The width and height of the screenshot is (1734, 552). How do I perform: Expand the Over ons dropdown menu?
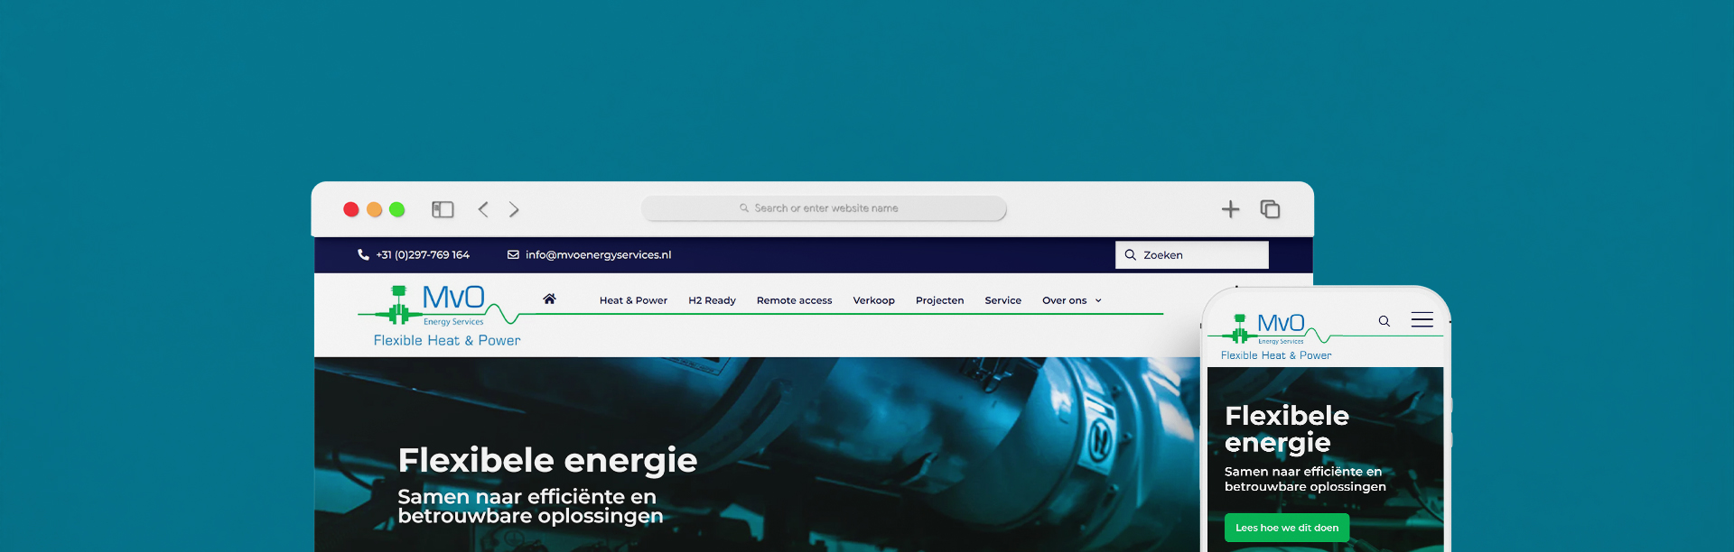click(x=1071, y=301)
